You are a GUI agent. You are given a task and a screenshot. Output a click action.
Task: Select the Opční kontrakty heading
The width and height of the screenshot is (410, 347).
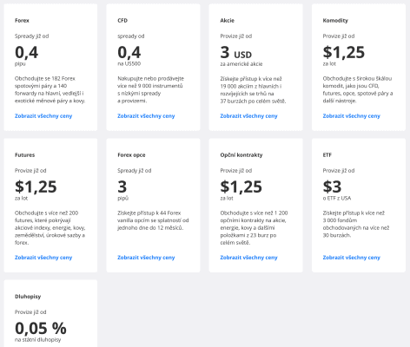point(241,155)
